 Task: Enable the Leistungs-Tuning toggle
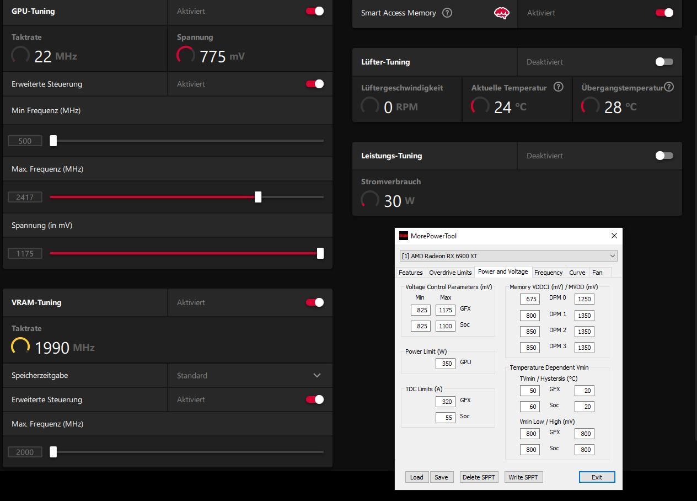[x=664, y=156]
